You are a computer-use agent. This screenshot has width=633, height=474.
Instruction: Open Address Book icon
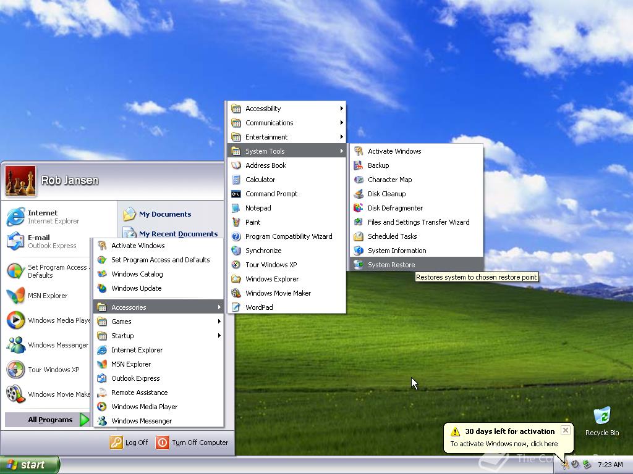click(236, 165)
